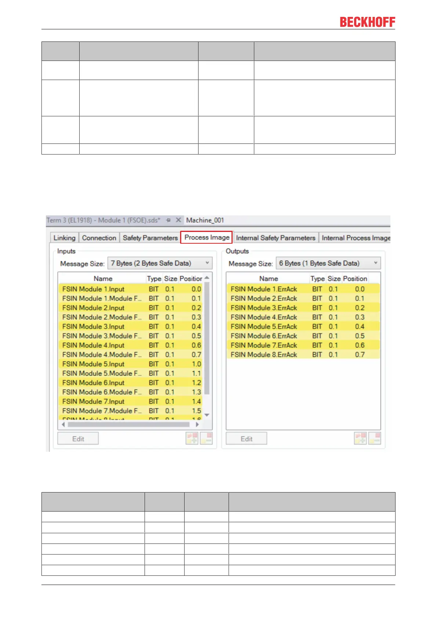Click the left arrow of the Inputs horizontal scrollbar

pyautogui.click(x=63, y=425)
